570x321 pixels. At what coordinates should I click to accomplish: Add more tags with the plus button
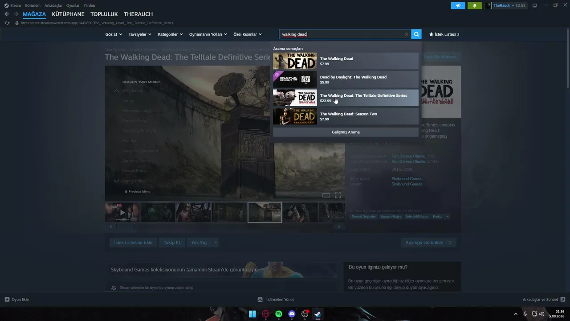point(447,216)
